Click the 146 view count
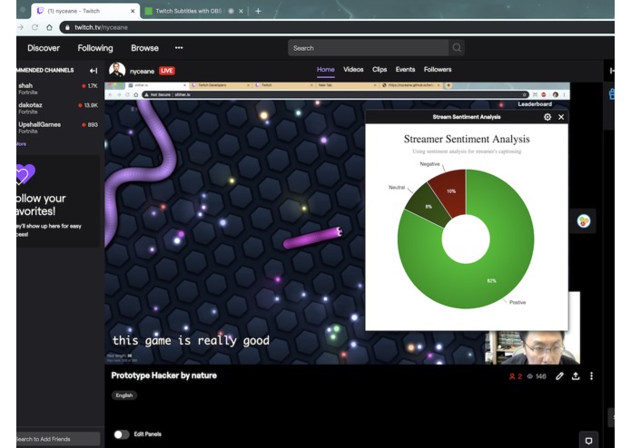 point(540,376)
